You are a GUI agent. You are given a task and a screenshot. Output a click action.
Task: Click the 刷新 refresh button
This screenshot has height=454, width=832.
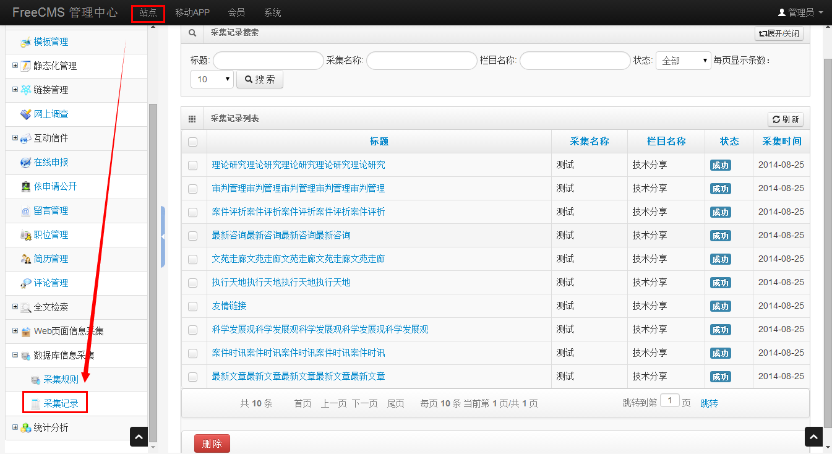pos(786,119)
